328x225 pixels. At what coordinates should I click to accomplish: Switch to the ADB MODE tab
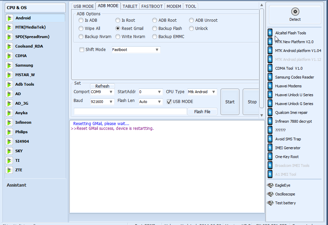[x=108, y=6]
